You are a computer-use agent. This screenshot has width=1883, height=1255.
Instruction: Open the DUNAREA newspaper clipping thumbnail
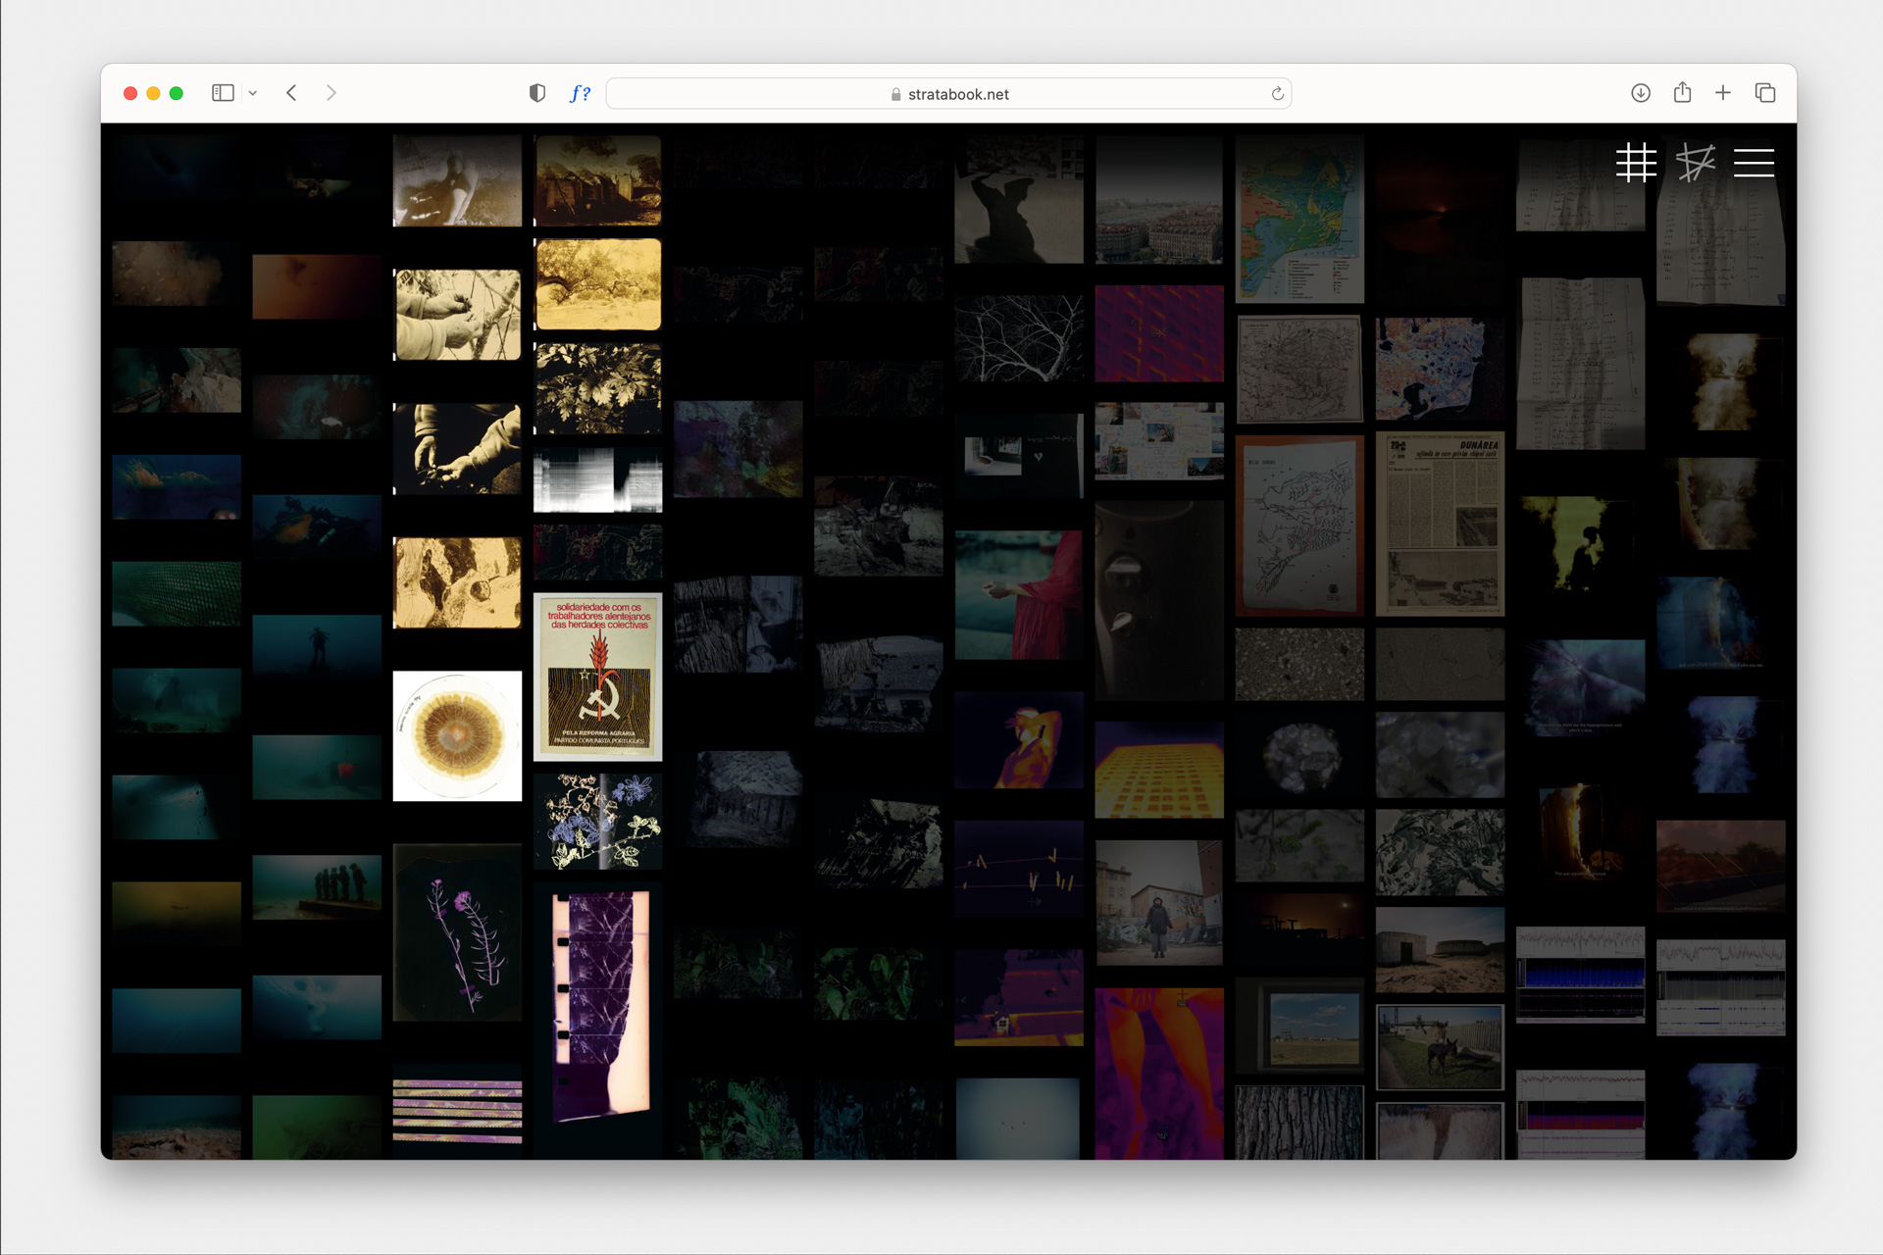click(x=1439, y=524)
